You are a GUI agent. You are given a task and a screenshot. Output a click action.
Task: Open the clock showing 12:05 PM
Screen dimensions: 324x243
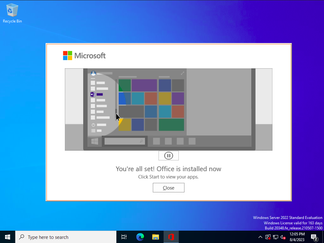[x=297, y=237]
